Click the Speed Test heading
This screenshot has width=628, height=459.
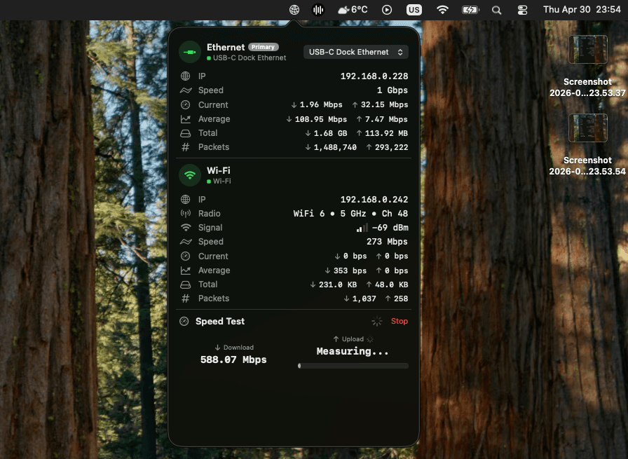point(220,321)
